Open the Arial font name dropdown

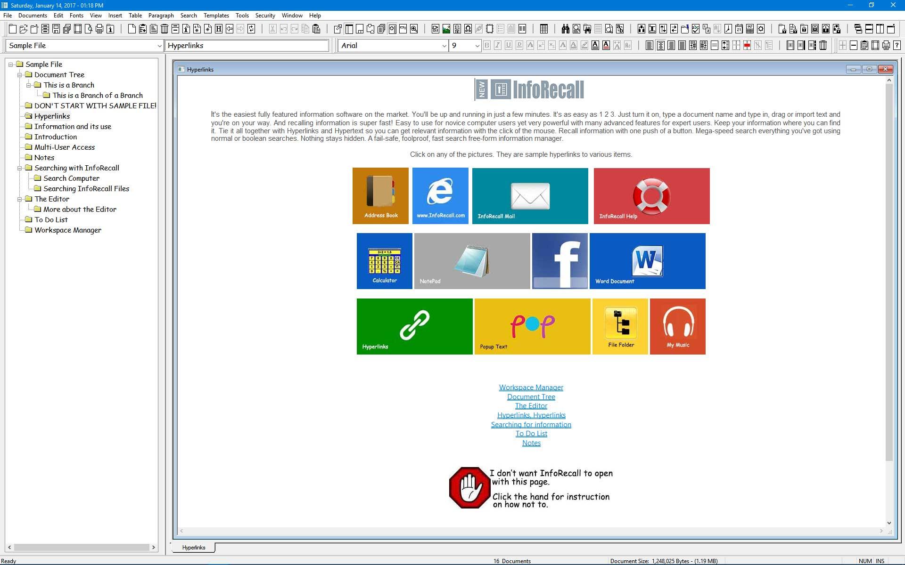tap(444, 46)
